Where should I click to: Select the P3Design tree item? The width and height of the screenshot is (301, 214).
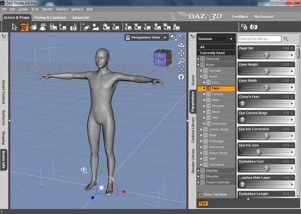click(216, 141)
